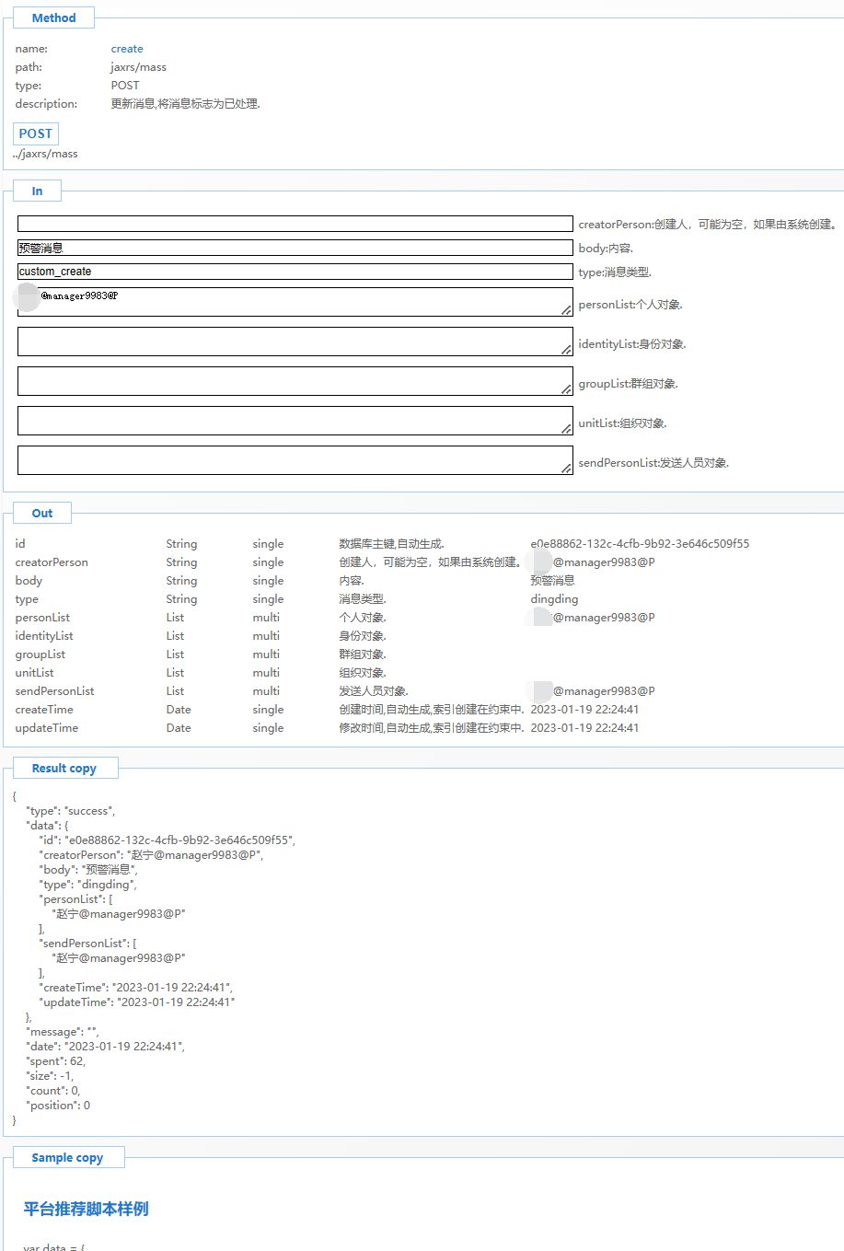844x1251 pixels.
Task: Click the description text 更新消息,将消息标志为已处理.
Action: [x=185, y=104]
